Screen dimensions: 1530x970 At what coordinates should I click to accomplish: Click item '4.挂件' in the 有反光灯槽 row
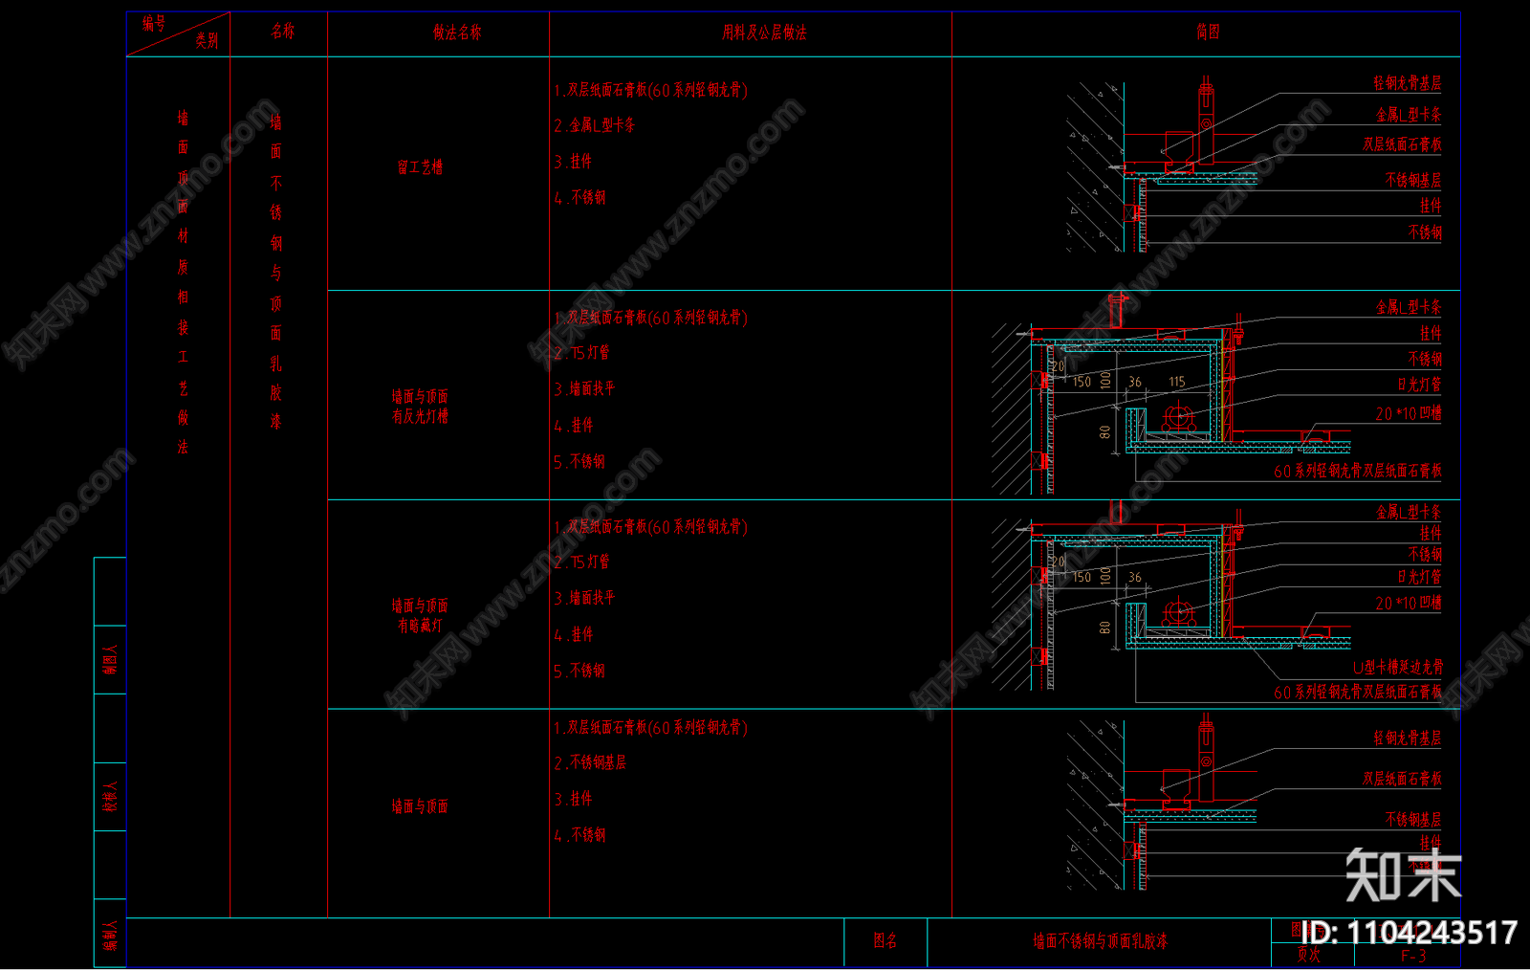573,425
